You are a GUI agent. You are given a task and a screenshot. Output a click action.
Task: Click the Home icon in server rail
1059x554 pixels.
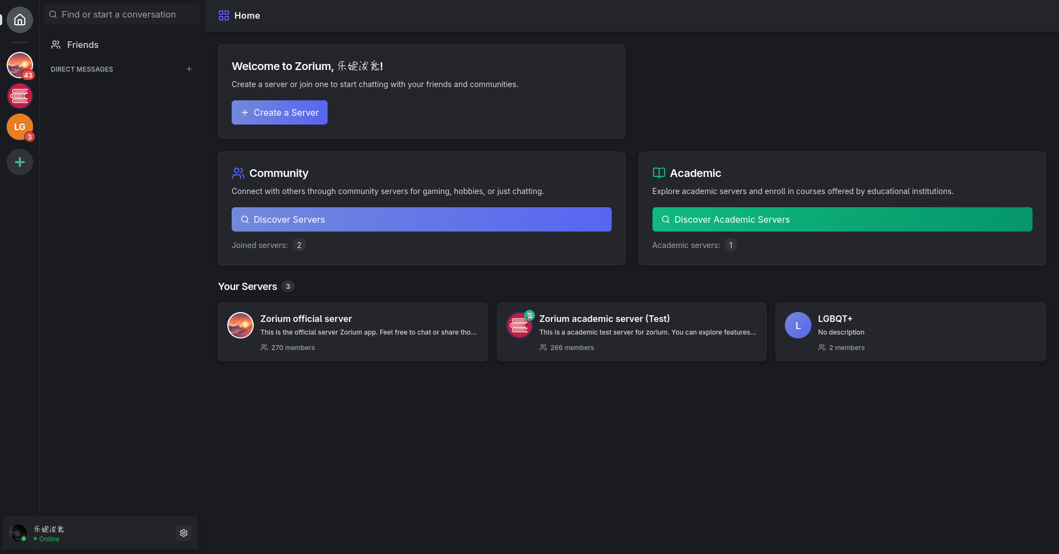click(20, 20)
